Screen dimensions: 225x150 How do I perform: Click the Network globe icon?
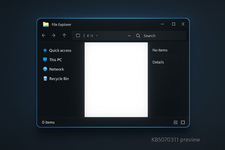click(45, 69)
